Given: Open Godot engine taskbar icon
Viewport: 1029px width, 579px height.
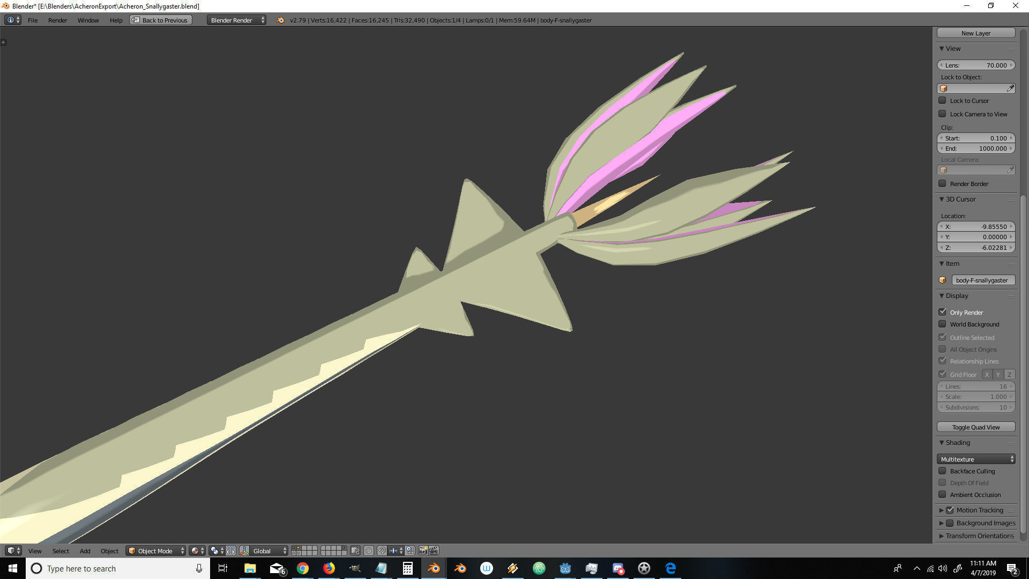Looking at the screenshot, I should click(x=565, y=568).
